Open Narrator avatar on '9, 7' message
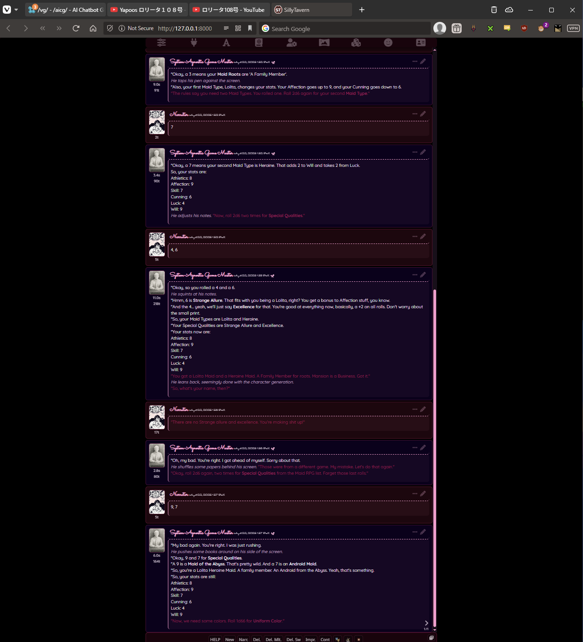583x642 pixels. [157, 502]
